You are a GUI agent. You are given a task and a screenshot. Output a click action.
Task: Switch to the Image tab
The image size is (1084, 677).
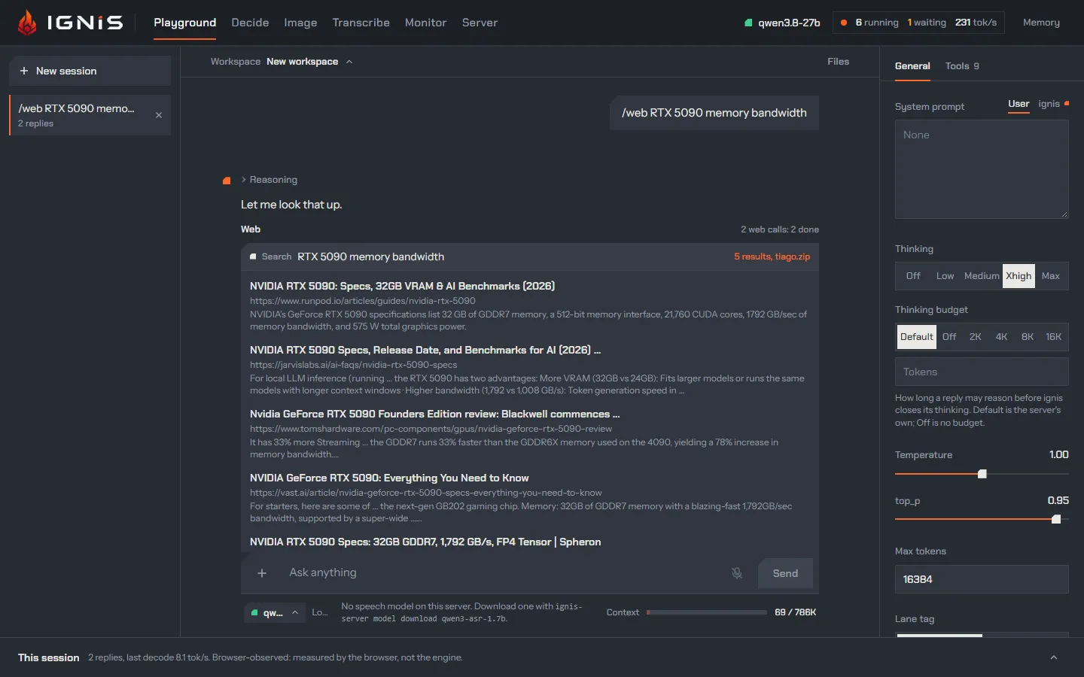(300, 23)
